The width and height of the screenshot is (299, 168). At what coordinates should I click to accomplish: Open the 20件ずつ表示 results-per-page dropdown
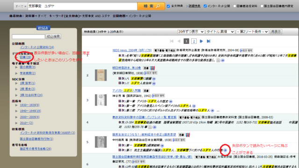click(191, 32)
